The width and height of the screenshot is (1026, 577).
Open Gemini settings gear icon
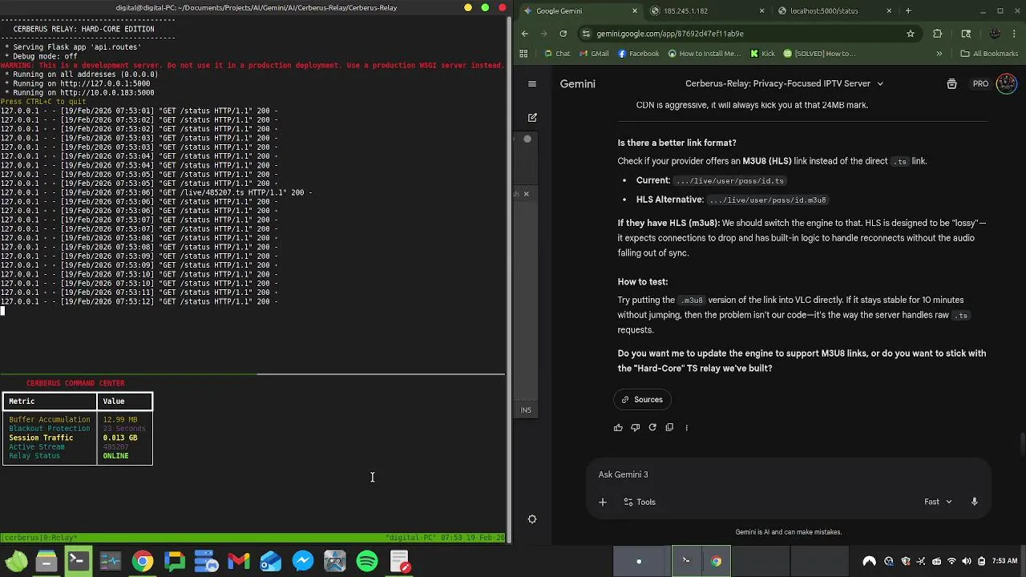(532, 519)
